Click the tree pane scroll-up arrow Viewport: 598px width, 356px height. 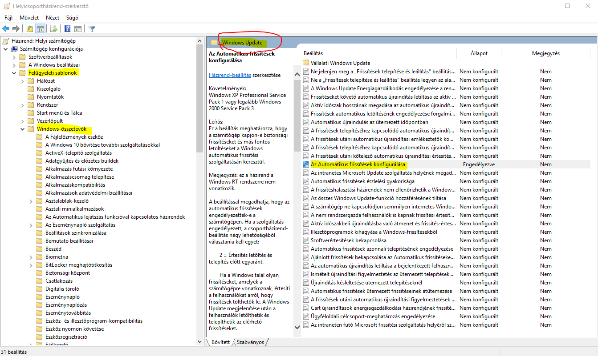pos(200,41)
